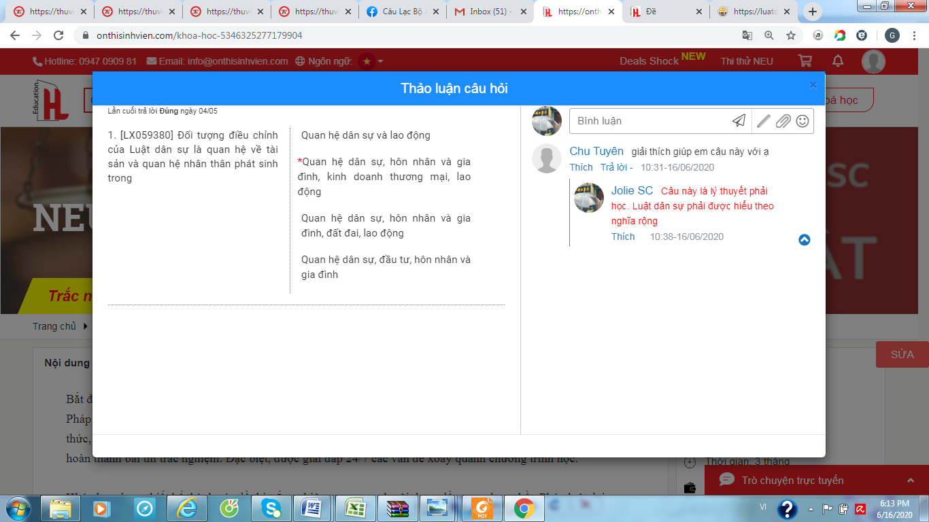Viewport: 929px width, 522px height.
Task: Click the pencil edit icon in comment box
Action: (x=764, y=121)
